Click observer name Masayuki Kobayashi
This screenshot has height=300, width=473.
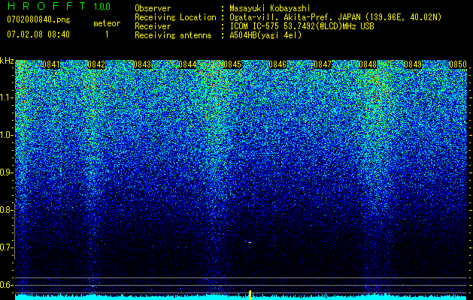click(x=270, y=8)
